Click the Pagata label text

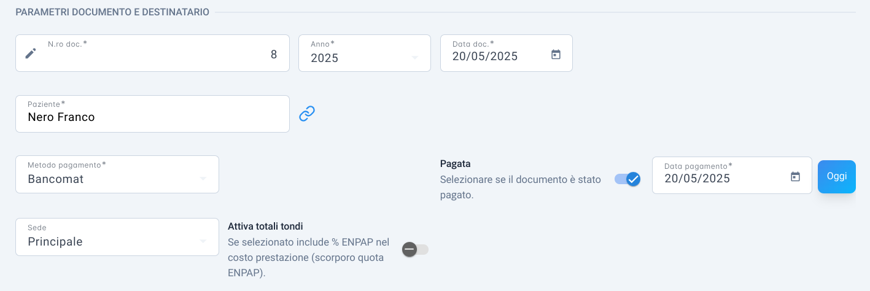pos(456,164)
